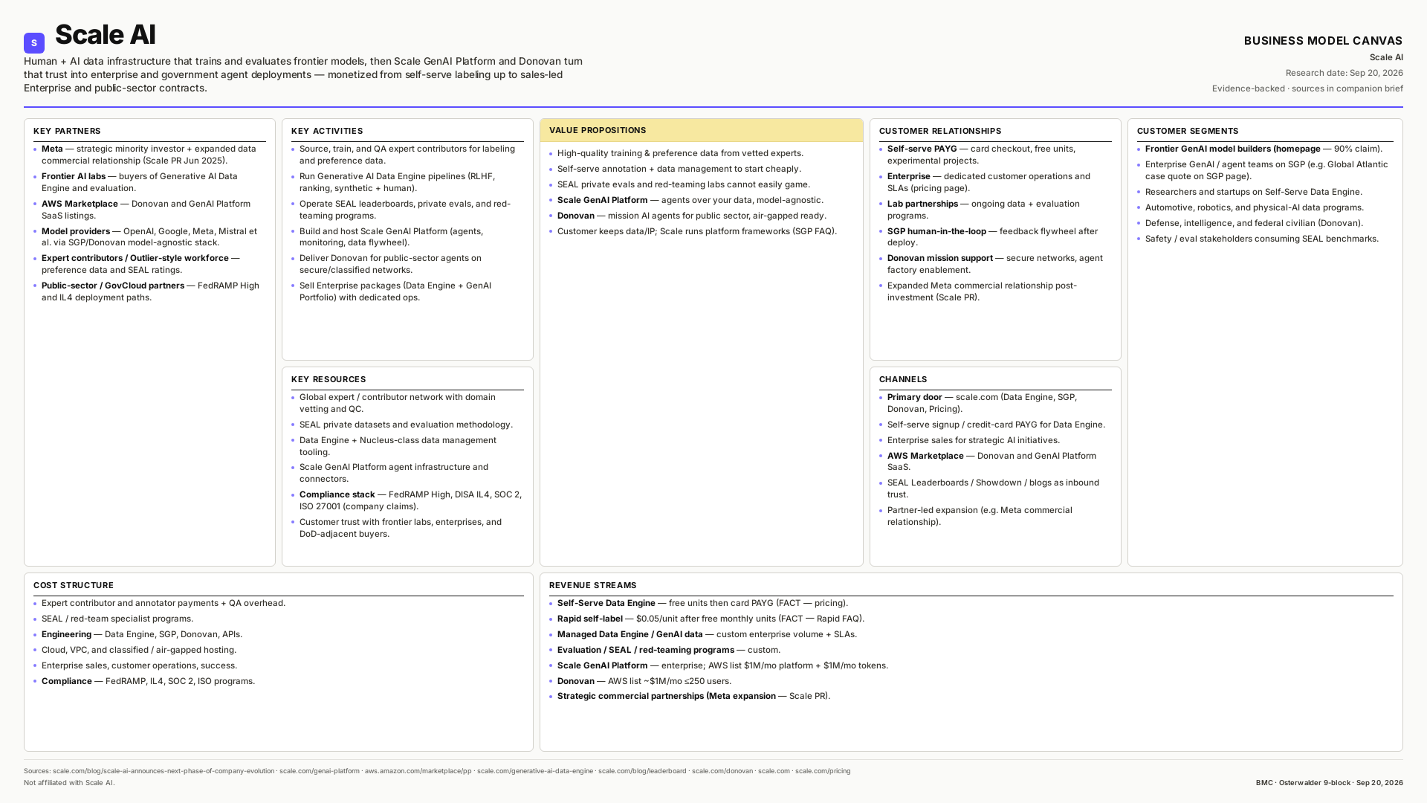
Task: Click 'Automotive, robotics, and physical-AI data programs'
Action: pyautogui.click(x=1255, y=207)
